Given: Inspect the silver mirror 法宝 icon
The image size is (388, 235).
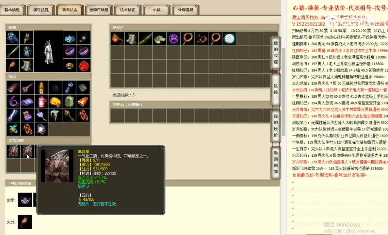Looking at the screenshot, I should coord(41,129).
